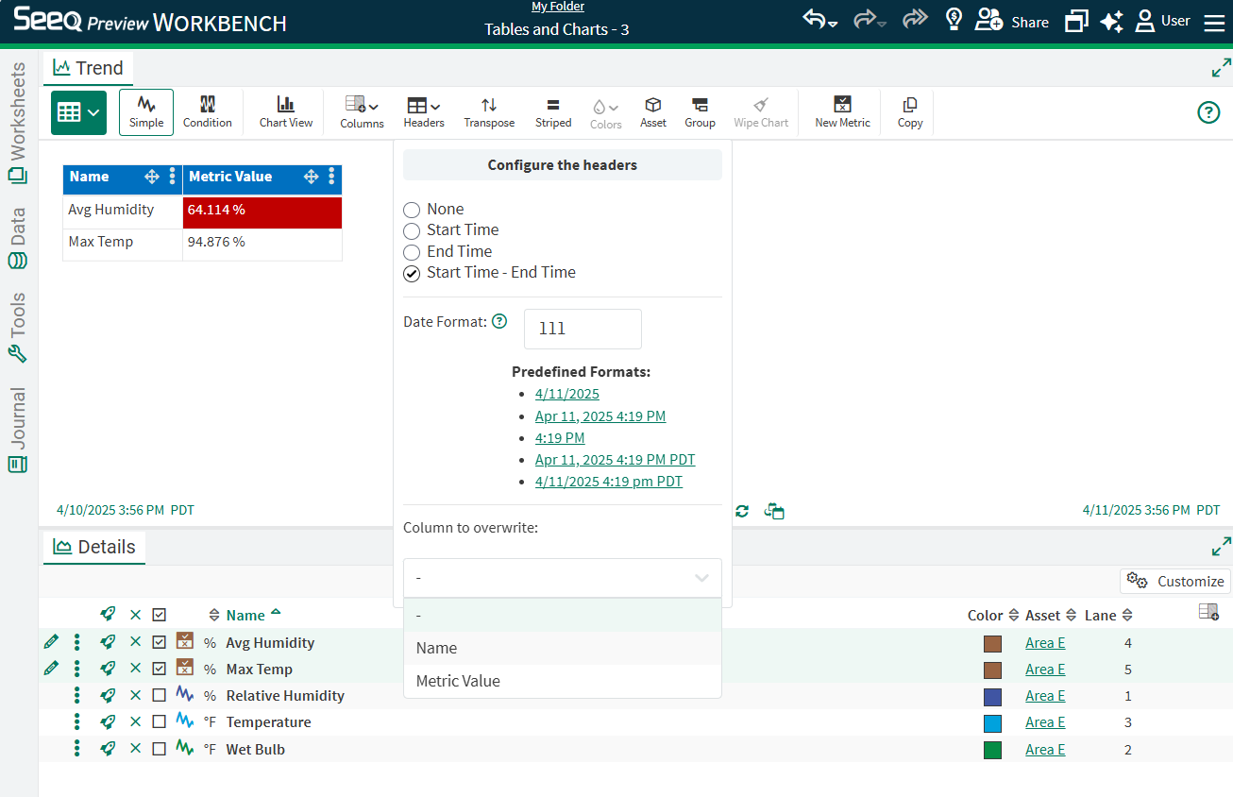Choose Metric Value from overwrite dropdown
This screenshot has height=797, width=1233.
point(458,681)
